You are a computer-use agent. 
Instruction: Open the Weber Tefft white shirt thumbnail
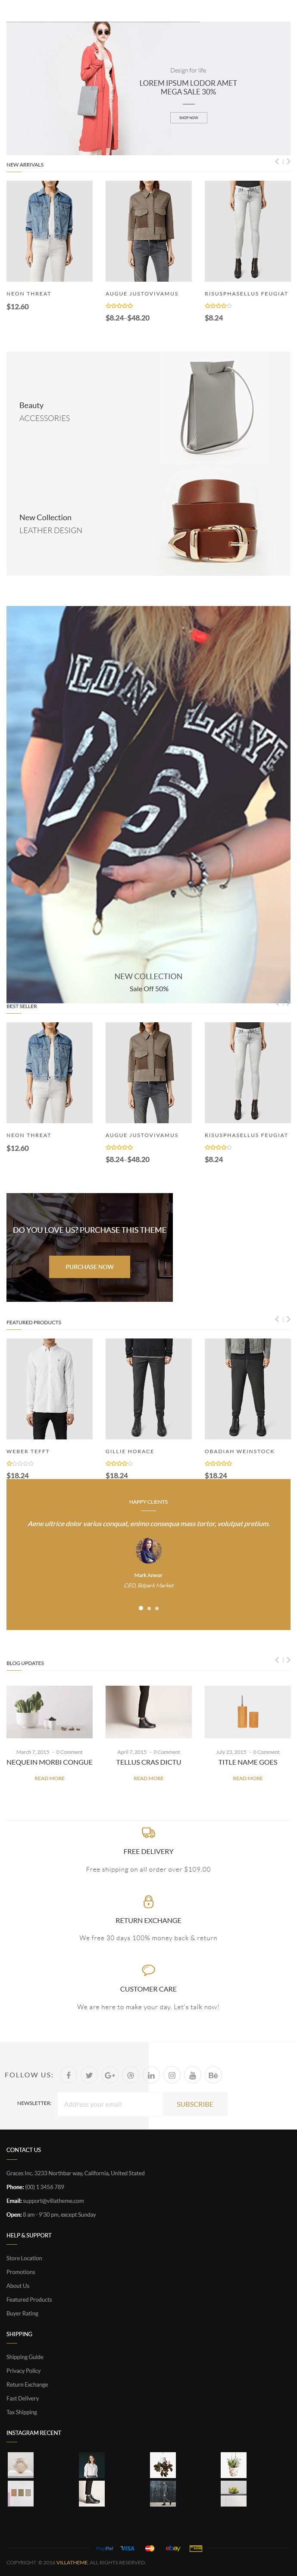(x=49, y=1389)
